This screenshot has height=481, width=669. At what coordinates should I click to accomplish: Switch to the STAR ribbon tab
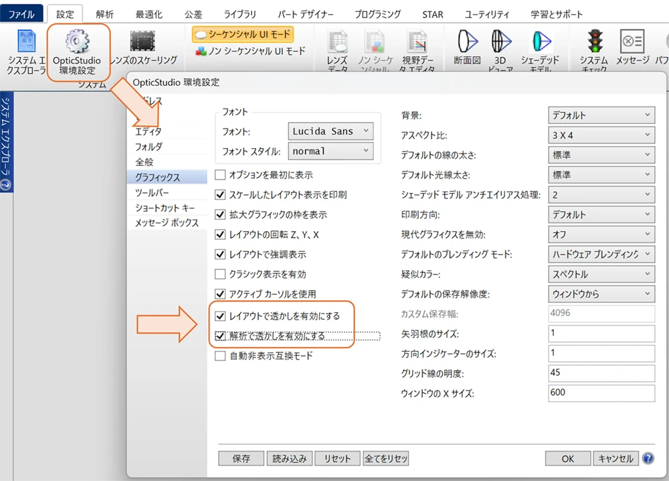click(x=433, y=14)
